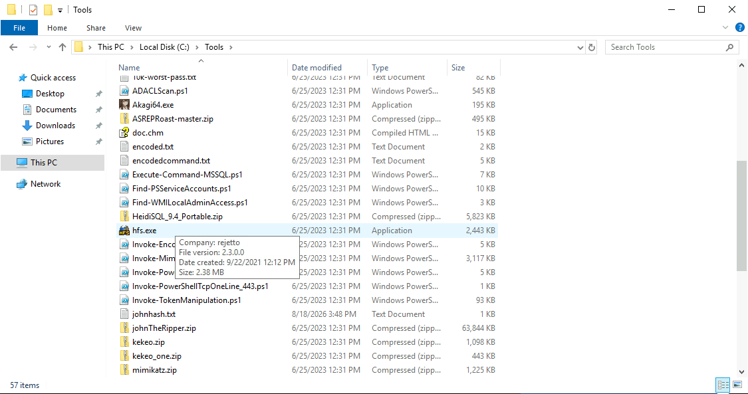Viewport: 748px width, 394px height.
Task: Open Akagi64.exe application icon
Action: point(124,105)
